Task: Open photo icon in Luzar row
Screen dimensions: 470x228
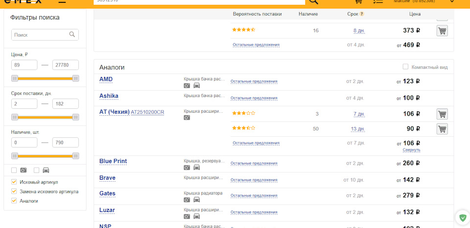Action: pyautogui.click(x=187, y=216)
